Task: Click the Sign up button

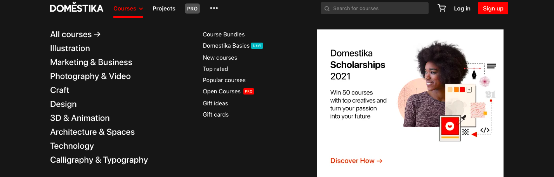Action: tap(493, 8)
